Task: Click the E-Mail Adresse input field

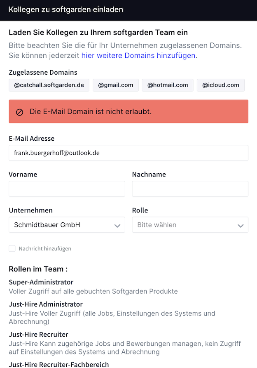Action: (128, 153)
